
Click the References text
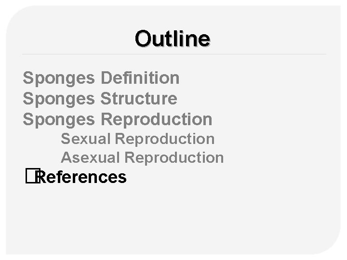tap(82, 178)
